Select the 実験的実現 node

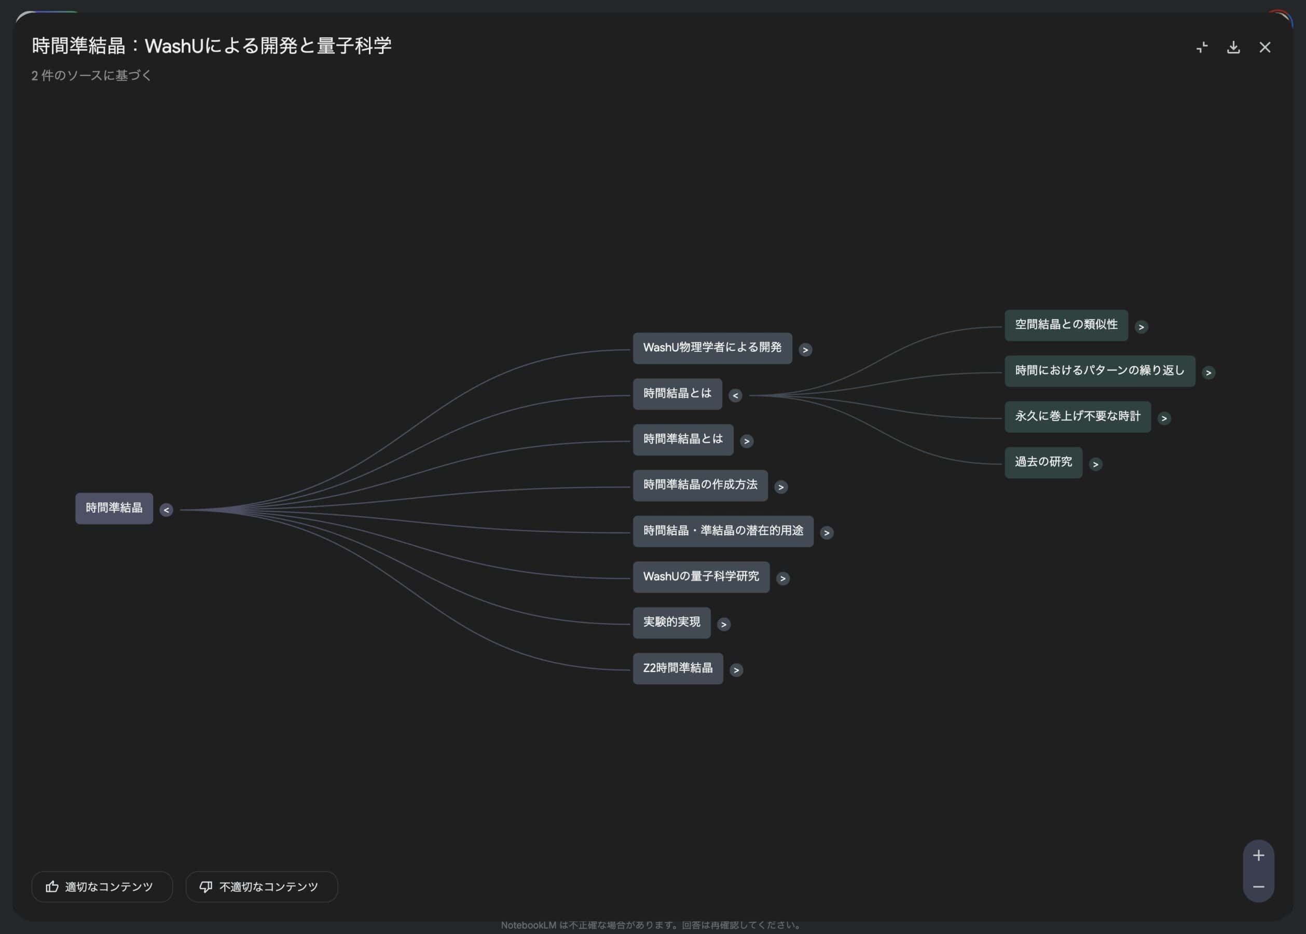tap(672, 623)
